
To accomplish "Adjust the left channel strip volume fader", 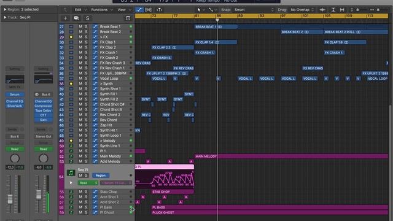I will coord(10,199).
